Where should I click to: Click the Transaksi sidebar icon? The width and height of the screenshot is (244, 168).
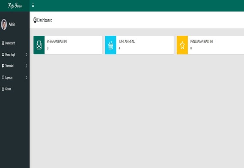(x=3, y=66)
